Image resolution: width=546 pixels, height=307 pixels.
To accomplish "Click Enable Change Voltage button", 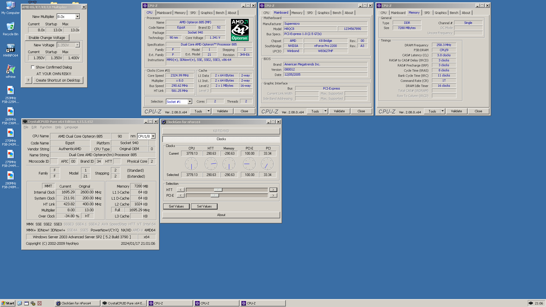I will point(47,38).
